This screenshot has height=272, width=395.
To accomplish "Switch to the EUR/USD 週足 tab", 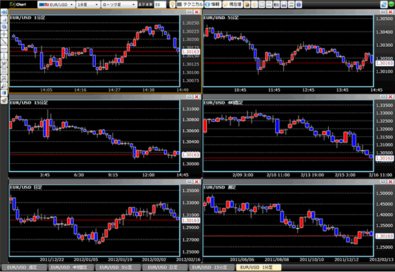I will [x=24, y=267].
